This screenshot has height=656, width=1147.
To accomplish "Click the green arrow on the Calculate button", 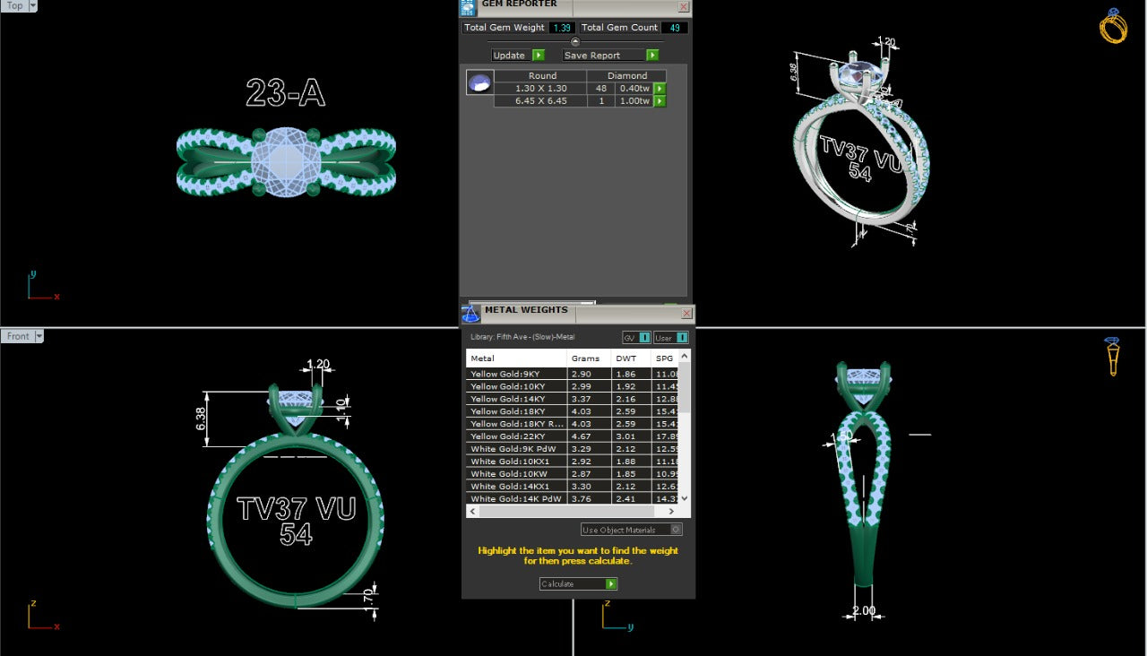I will (x=611, y=583).
